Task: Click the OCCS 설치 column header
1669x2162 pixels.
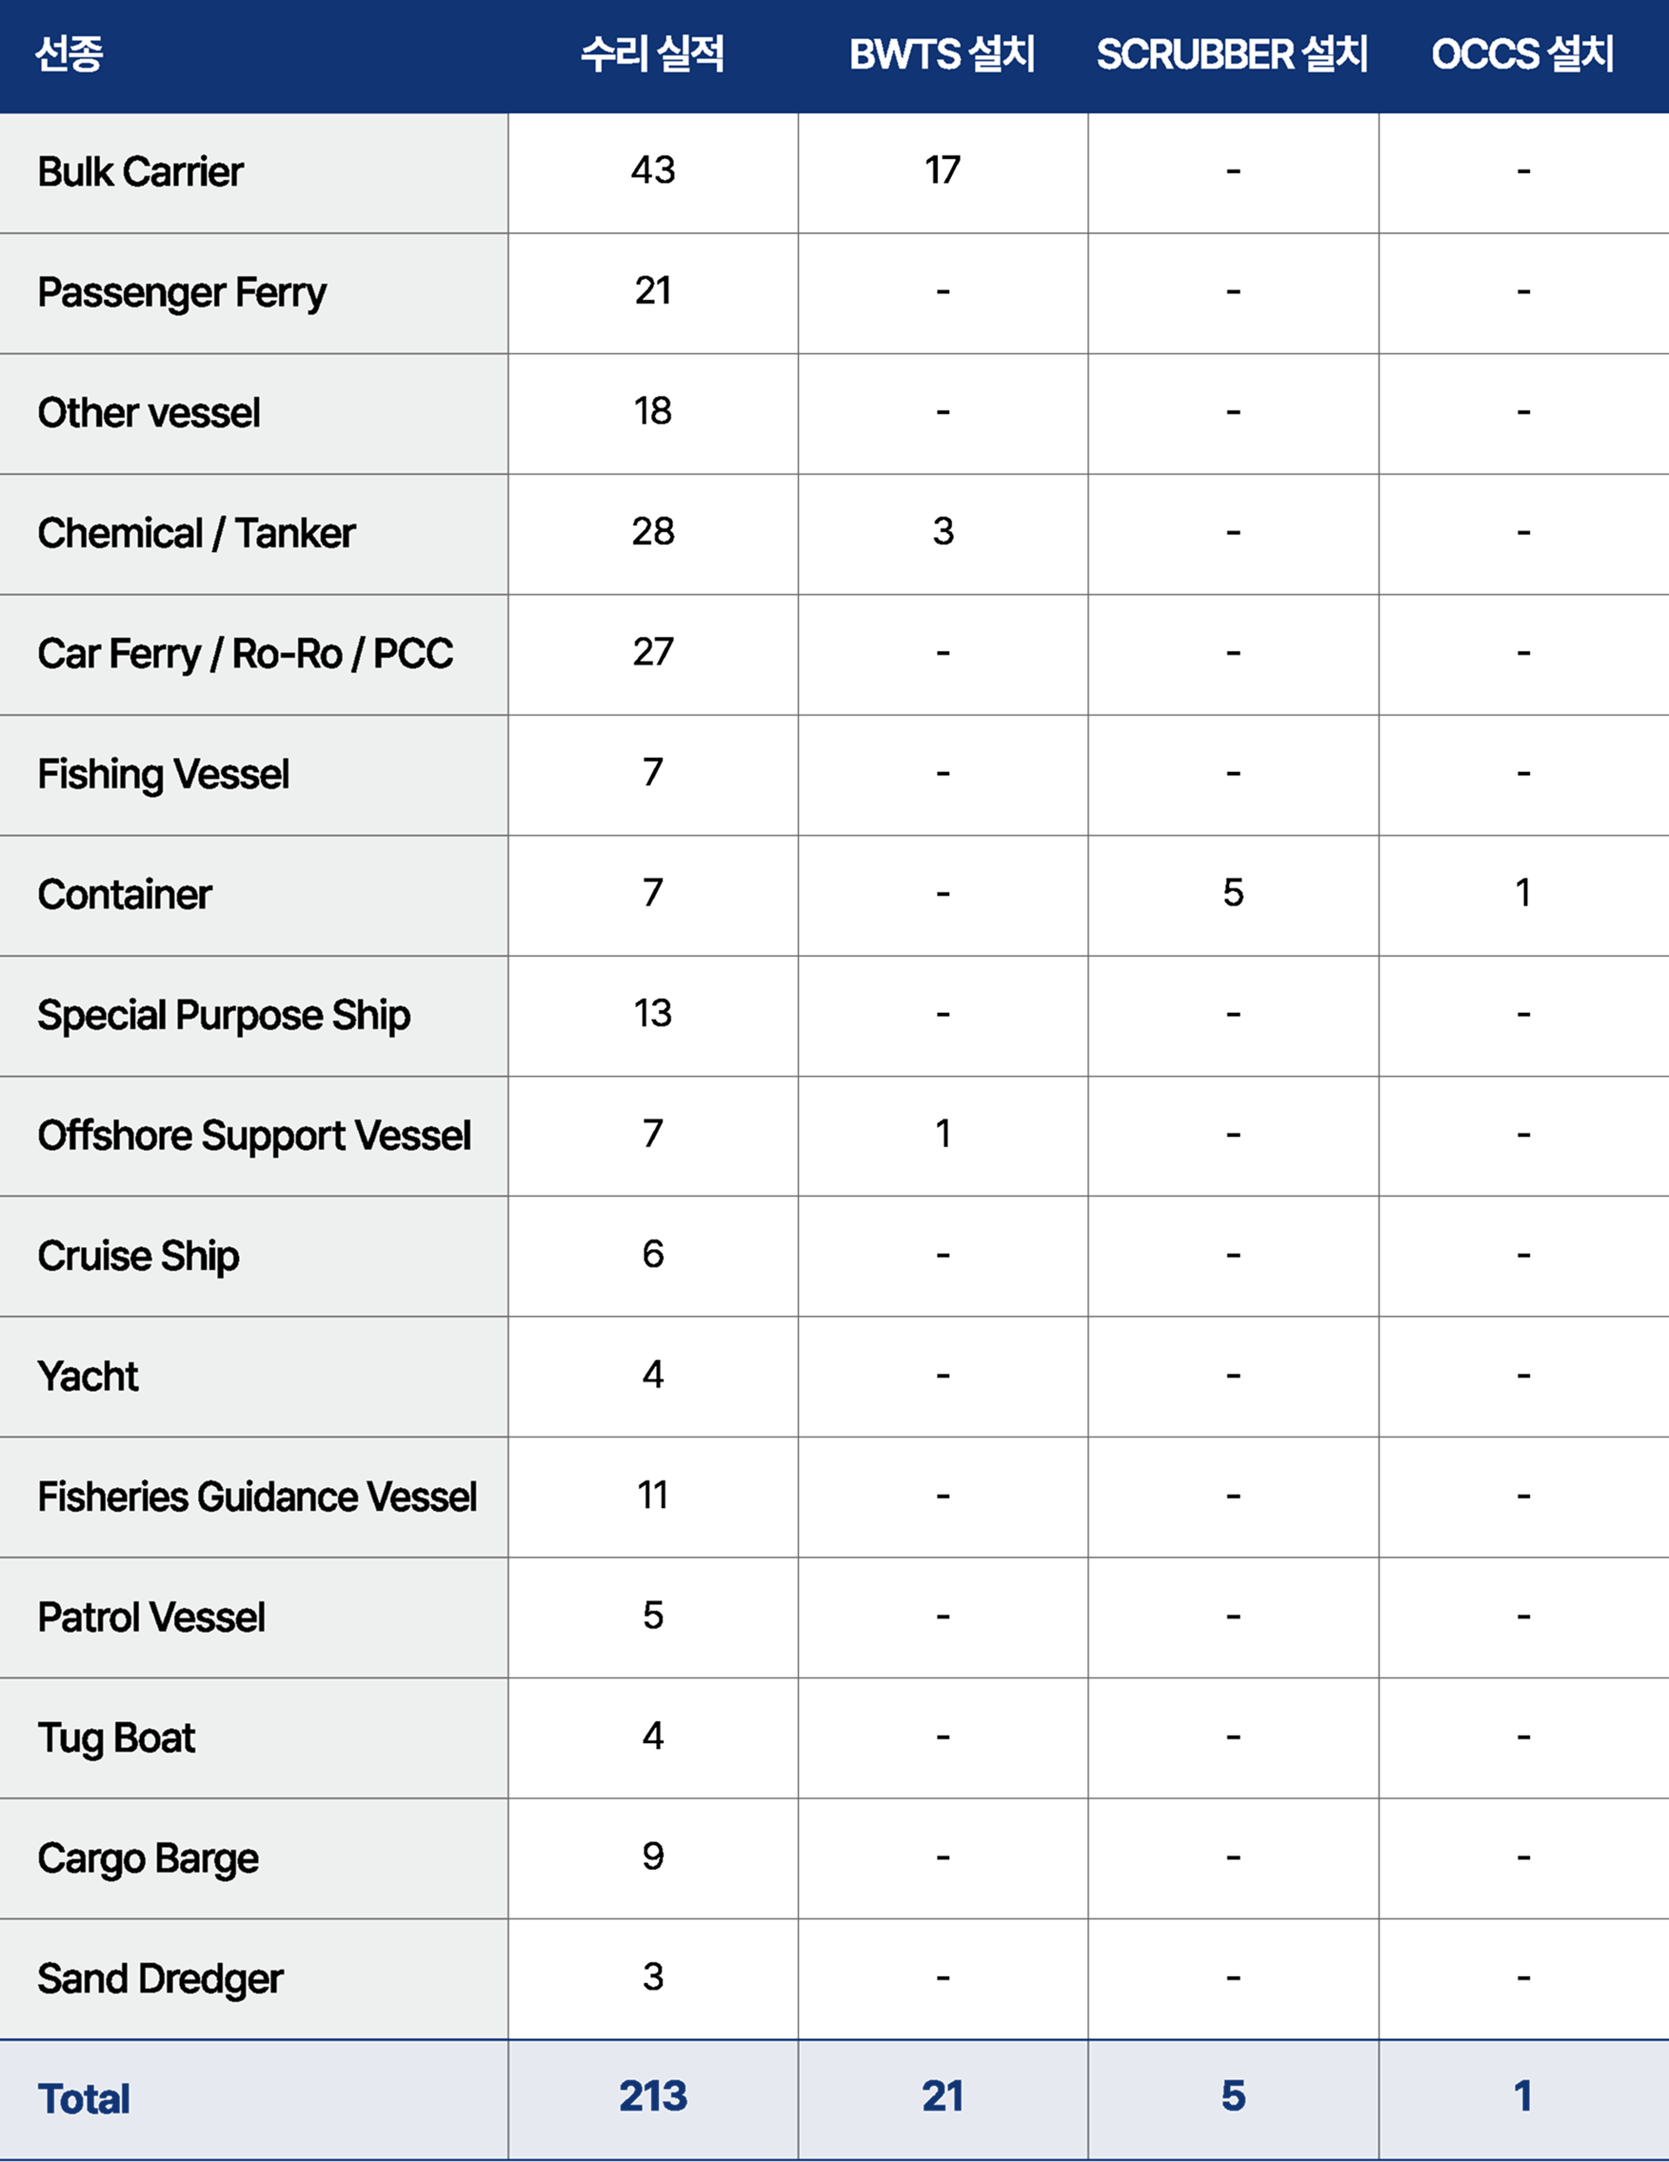Action: (1522, 55)
